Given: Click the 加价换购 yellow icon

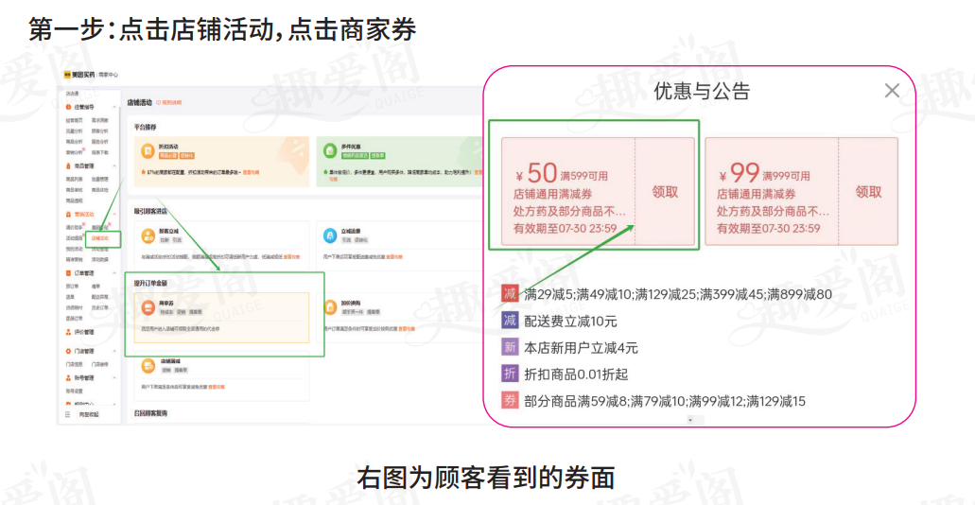Looking at the screenshot, I should [x=329, y=307].
